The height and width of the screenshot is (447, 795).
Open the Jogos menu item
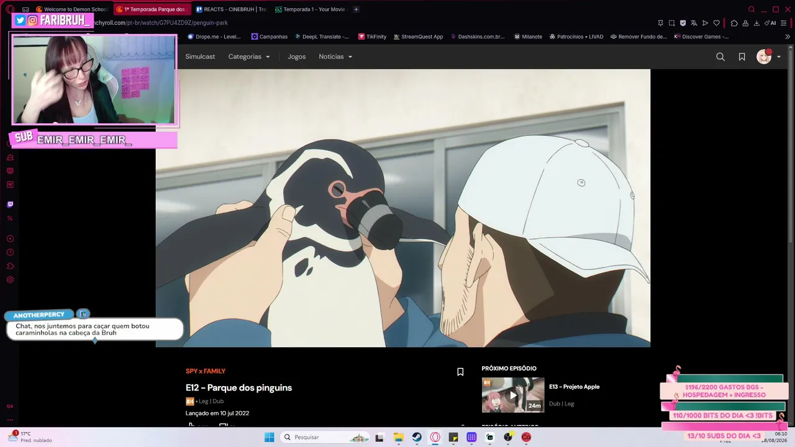pyautogui.click(x=297, y=56)
